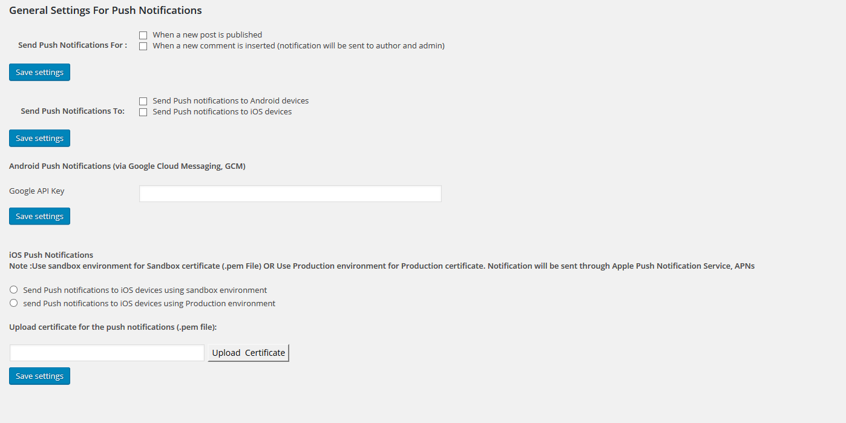Choose the Production environment radio button
Screen dimensions: 846x423
coord(13,303)
